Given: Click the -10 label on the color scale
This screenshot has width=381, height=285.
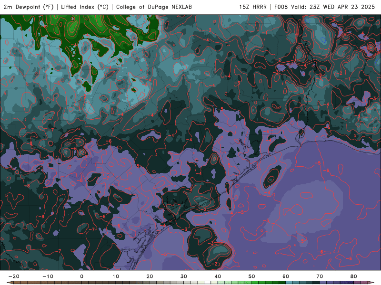Looking at the screenshot, I should 48,276.
